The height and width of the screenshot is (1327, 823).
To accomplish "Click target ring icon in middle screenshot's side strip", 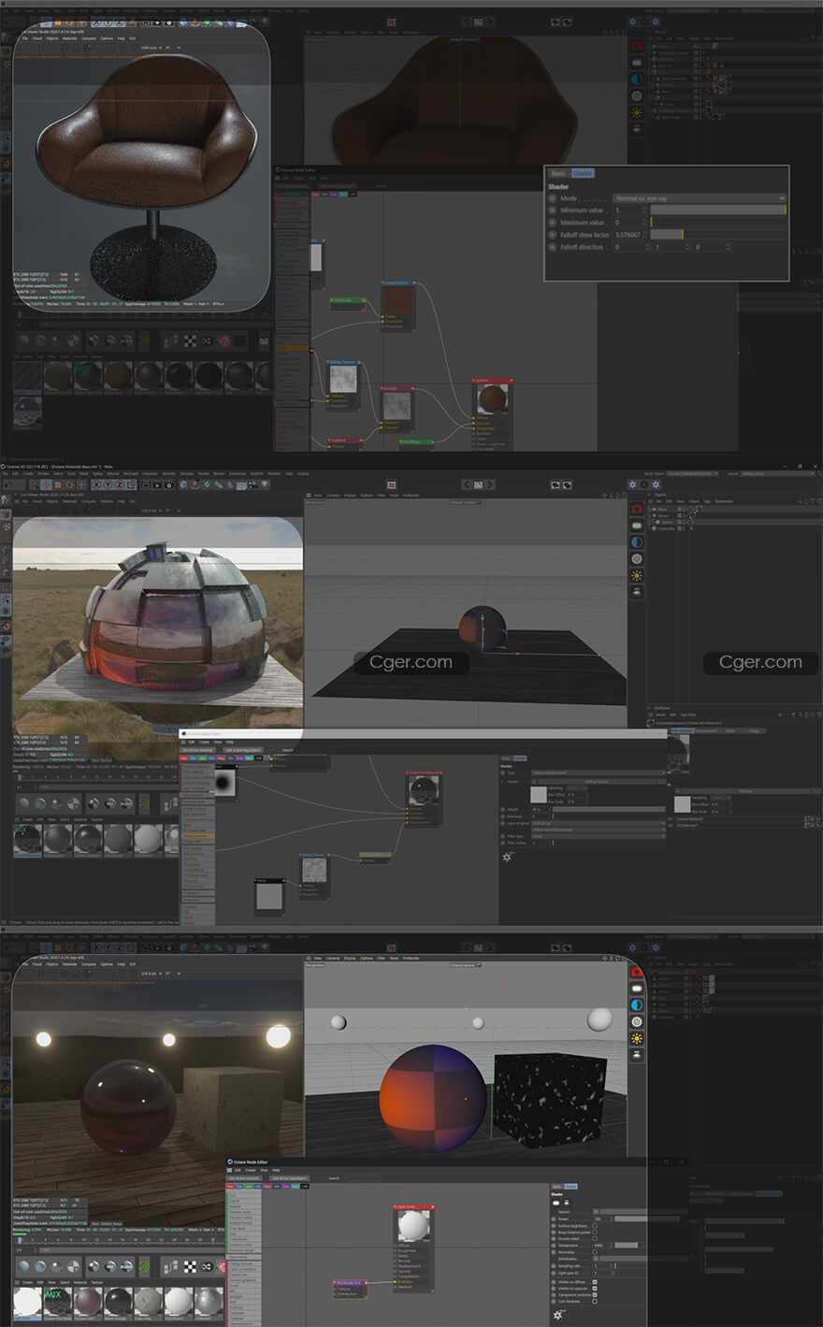I will pyautogui.click(x=637, y=558).
